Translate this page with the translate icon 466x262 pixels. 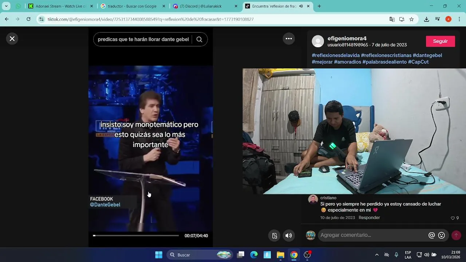coord(392,19)
